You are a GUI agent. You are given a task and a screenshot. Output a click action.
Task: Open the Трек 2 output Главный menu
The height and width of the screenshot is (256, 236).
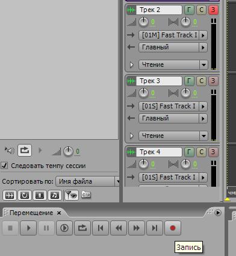pos(173,48)
